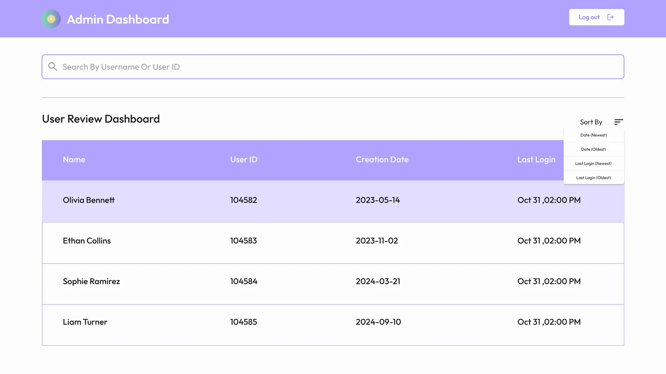Click user ID 104583

tap(243, 241)
